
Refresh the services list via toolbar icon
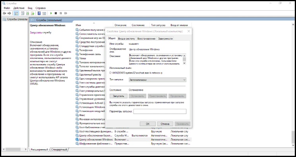[27, 13]
